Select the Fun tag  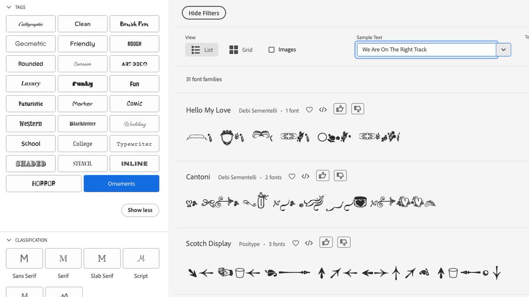pyautogui.click(x=134, y=84)
